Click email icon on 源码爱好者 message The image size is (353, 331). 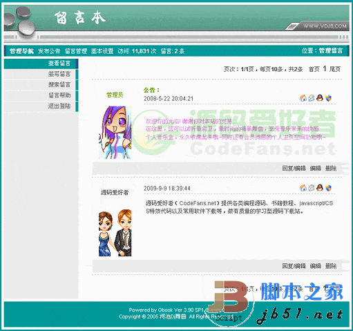click(x=312, y=188)
